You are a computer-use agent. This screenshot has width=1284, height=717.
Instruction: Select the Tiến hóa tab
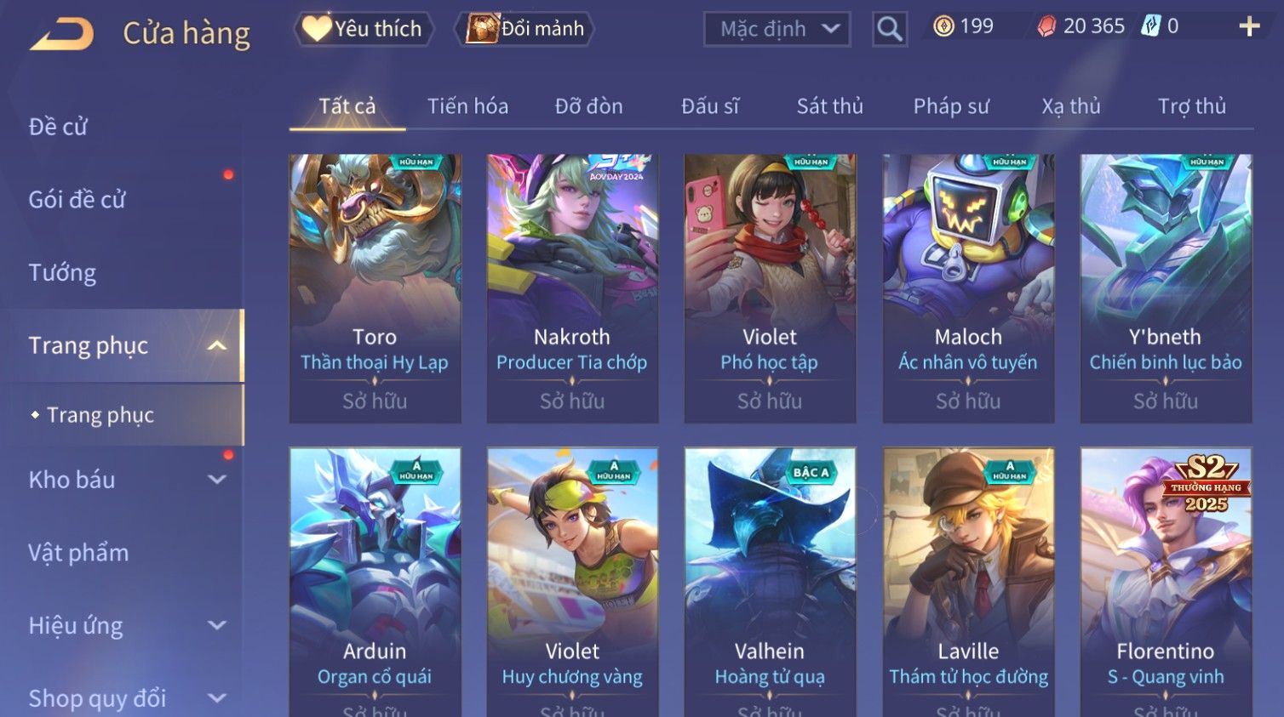pyautogui.click(x=467, y=106)
